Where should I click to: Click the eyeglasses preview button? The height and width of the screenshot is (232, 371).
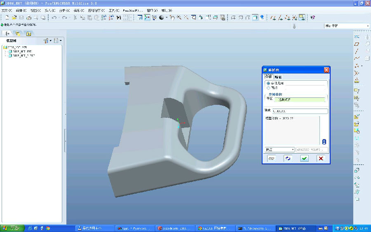(x=271, y=159)
